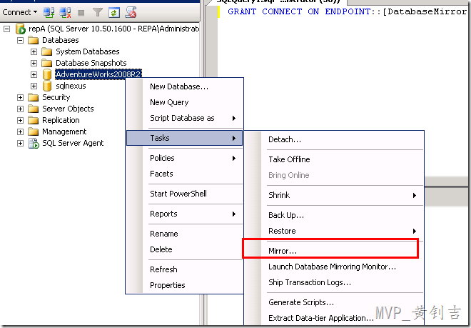Click the Disconnect server icon

(65, 12)
